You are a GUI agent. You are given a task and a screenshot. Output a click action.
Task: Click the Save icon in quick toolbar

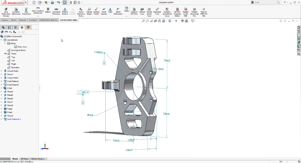point(46,3)
